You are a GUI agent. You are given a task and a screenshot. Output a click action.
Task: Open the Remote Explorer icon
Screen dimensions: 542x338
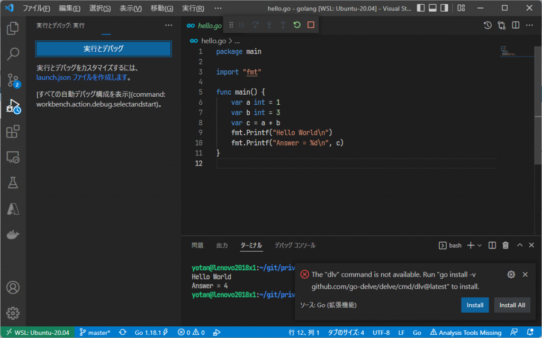[x=13, y=157]
